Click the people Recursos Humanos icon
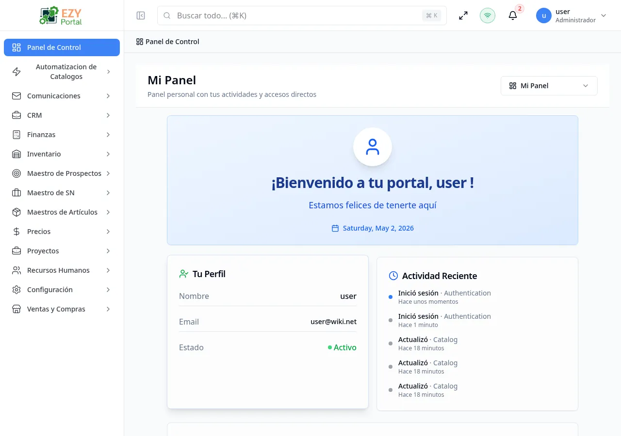Image resolution: width=621 pixels, height=436 pixels. point(16,270)
